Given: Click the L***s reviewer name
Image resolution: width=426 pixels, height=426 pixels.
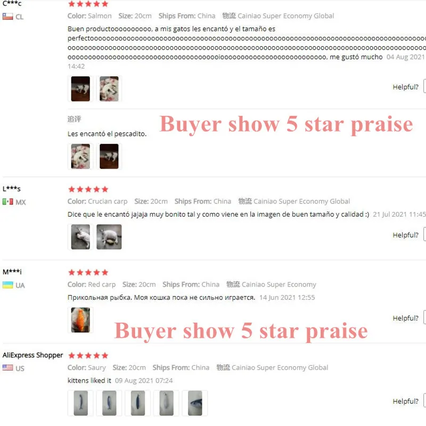Looking at the screenshot, I should pyautogui.click(x=12, y=189).
